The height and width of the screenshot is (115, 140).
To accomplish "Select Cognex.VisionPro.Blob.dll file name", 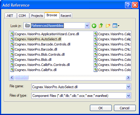I will (x=33, y=60).
